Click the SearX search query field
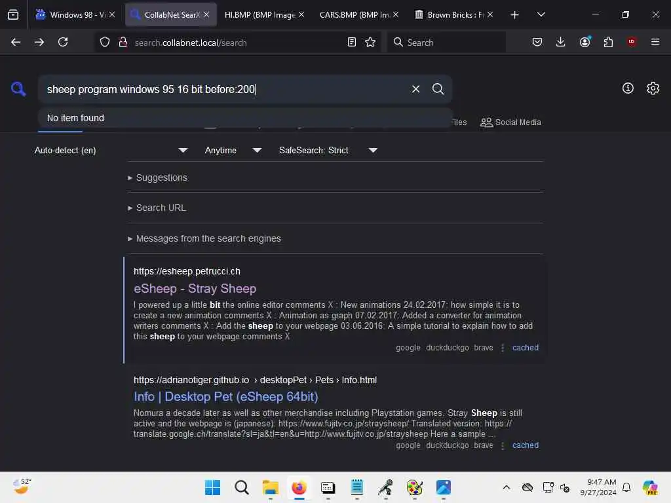The height and width of the screenshot is (503, 671). pos(225,89)
